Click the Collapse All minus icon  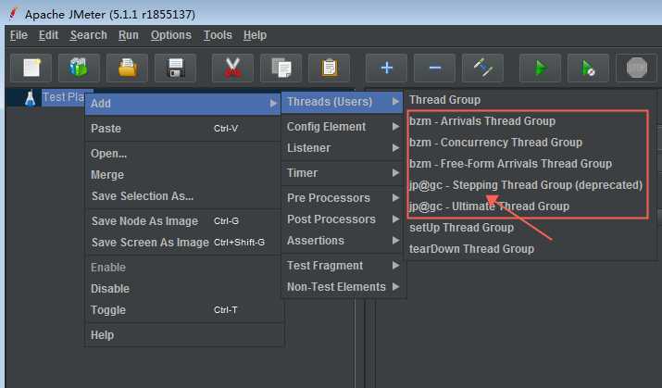[434, 68]
